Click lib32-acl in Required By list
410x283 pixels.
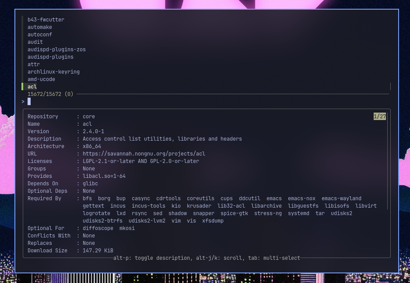[x=231, y=206]
